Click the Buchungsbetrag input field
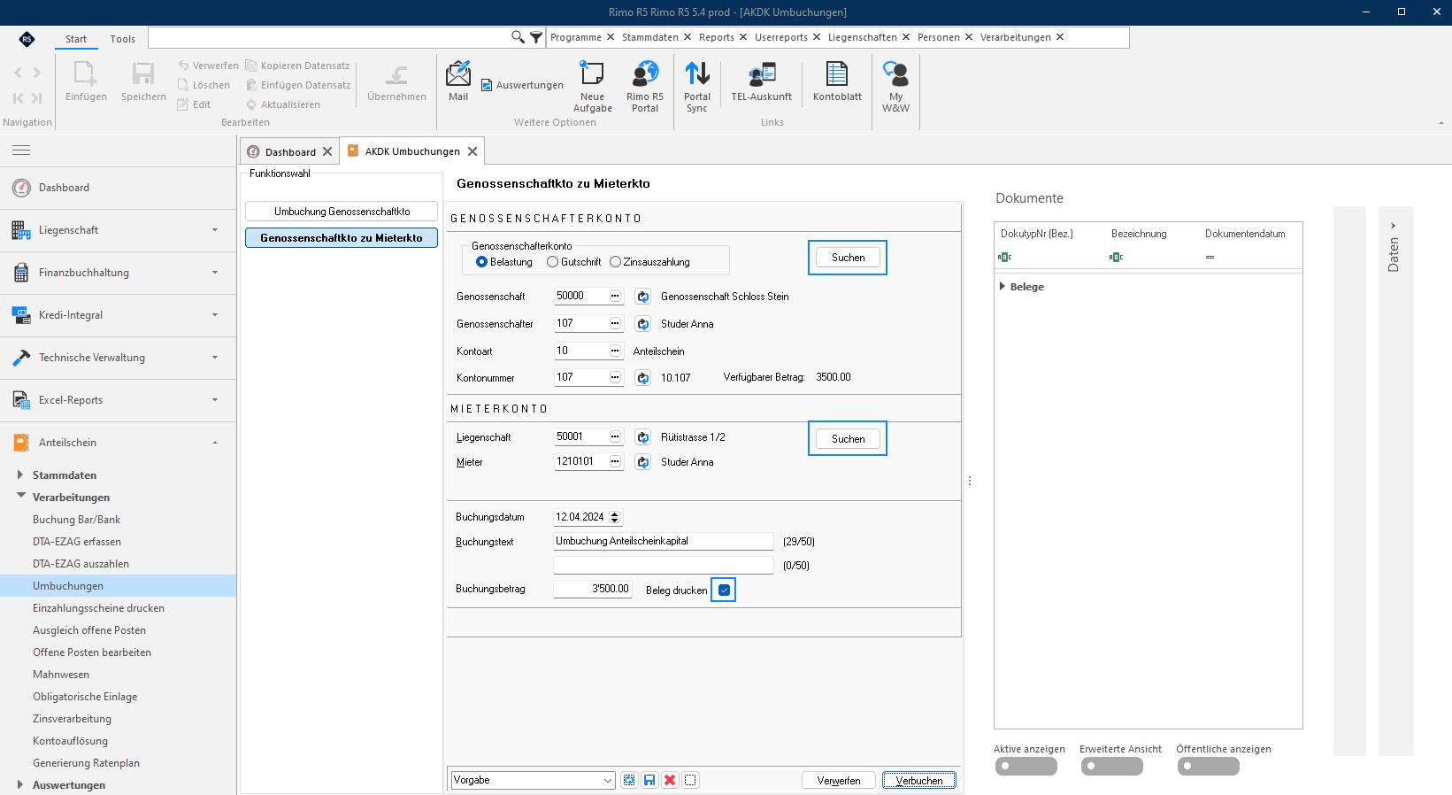Screen dimensions: 1452x795 593,589
